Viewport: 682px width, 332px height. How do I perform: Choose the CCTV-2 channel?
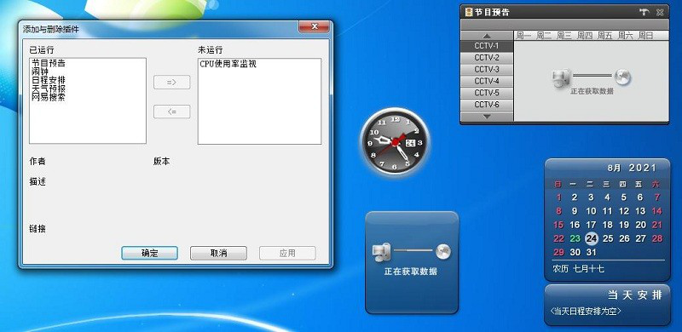(x=487, y=57)
